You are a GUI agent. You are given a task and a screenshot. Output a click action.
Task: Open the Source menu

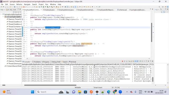(12, 4)
